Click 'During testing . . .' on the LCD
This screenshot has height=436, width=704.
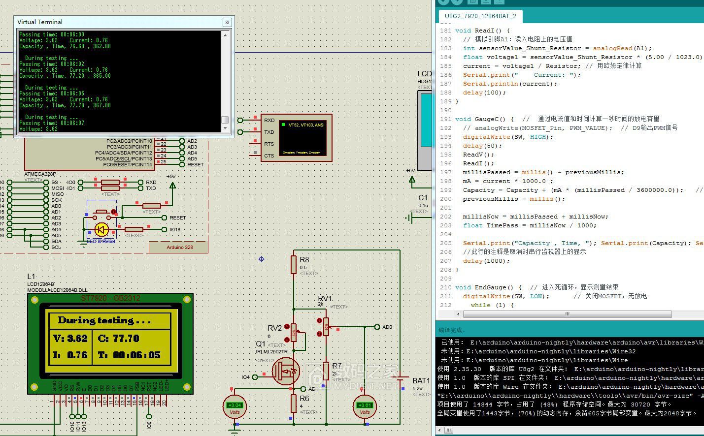click(x=104, y=320)
